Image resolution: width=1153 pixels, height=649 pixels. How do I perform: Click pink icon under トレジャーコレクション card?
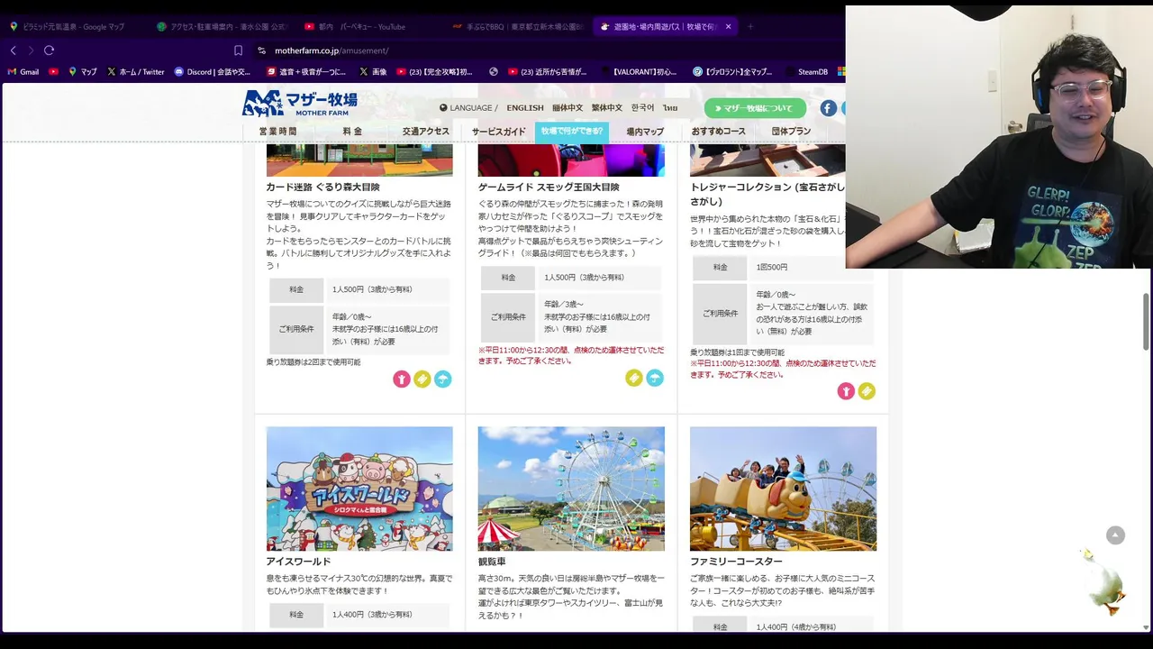coord(846,391)
